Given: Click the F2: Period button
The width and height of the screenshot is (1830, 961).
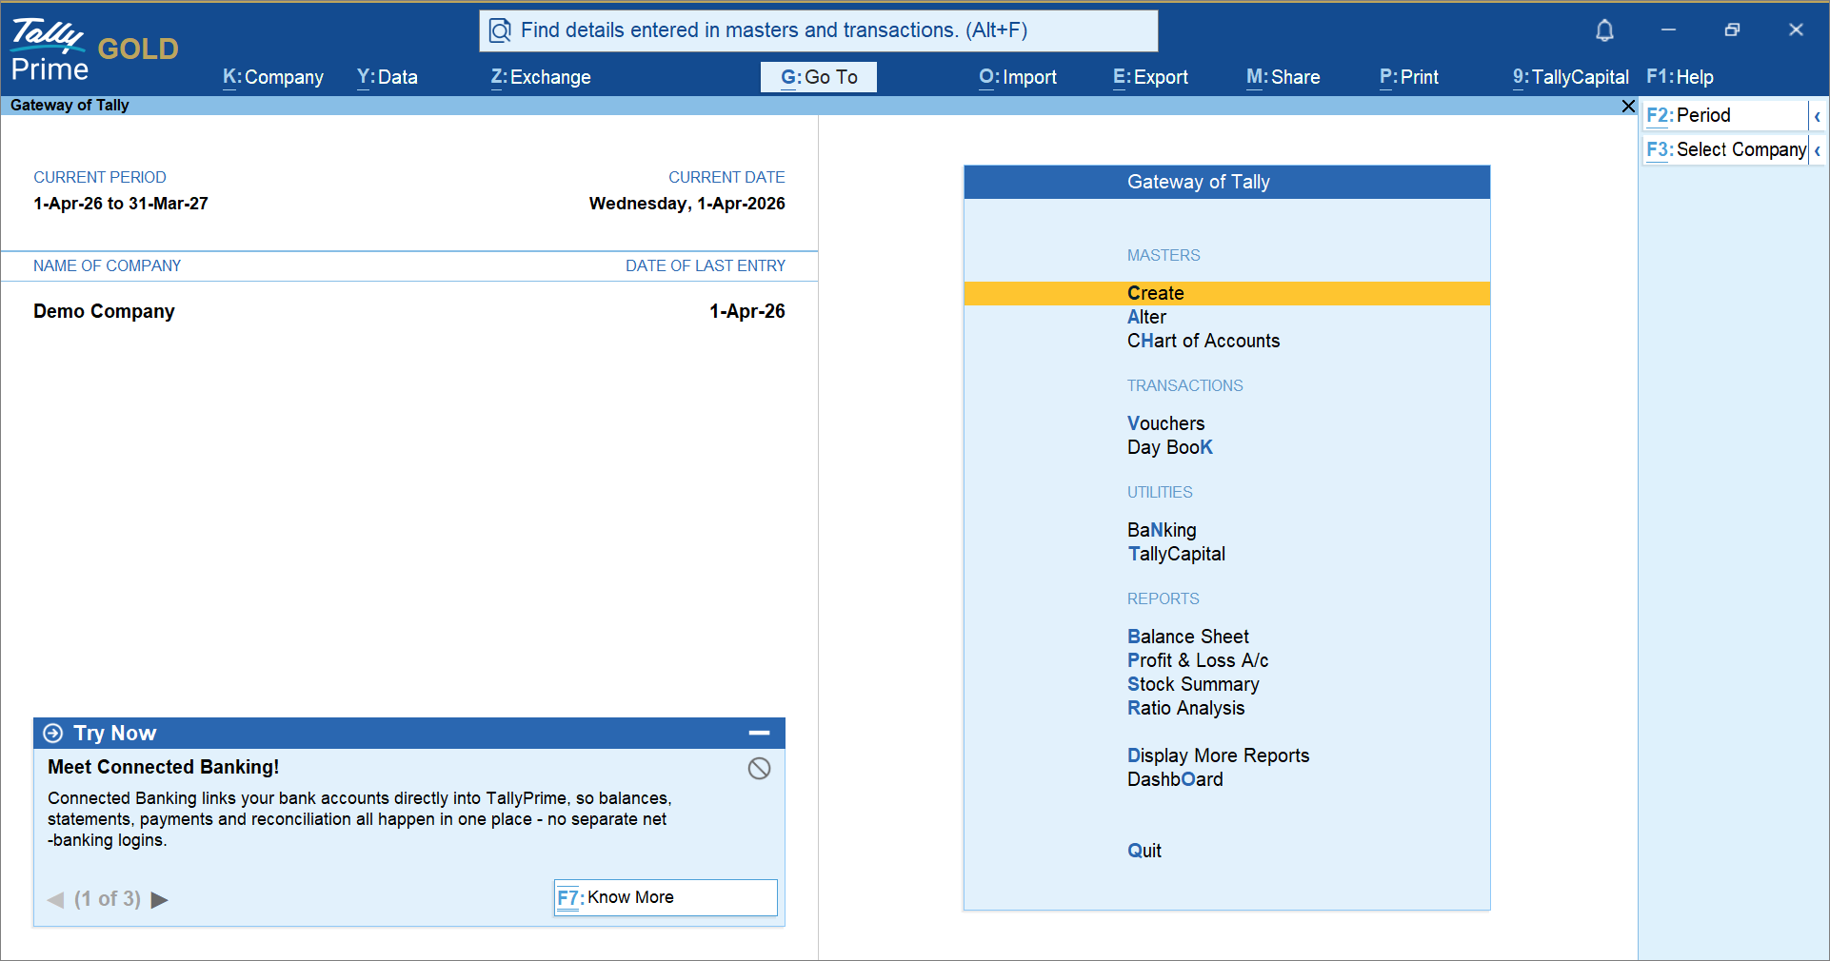Looking at the screenshot, I should [1725, 116].
